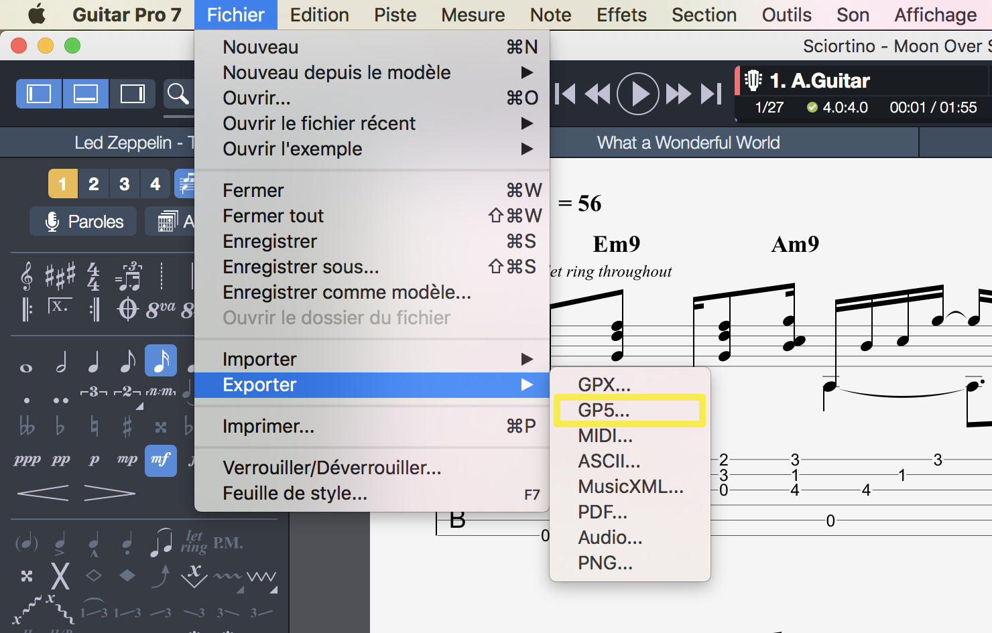Select voice 3 button
The height and width of the screenshot is (633, 992).
[125, 184]
